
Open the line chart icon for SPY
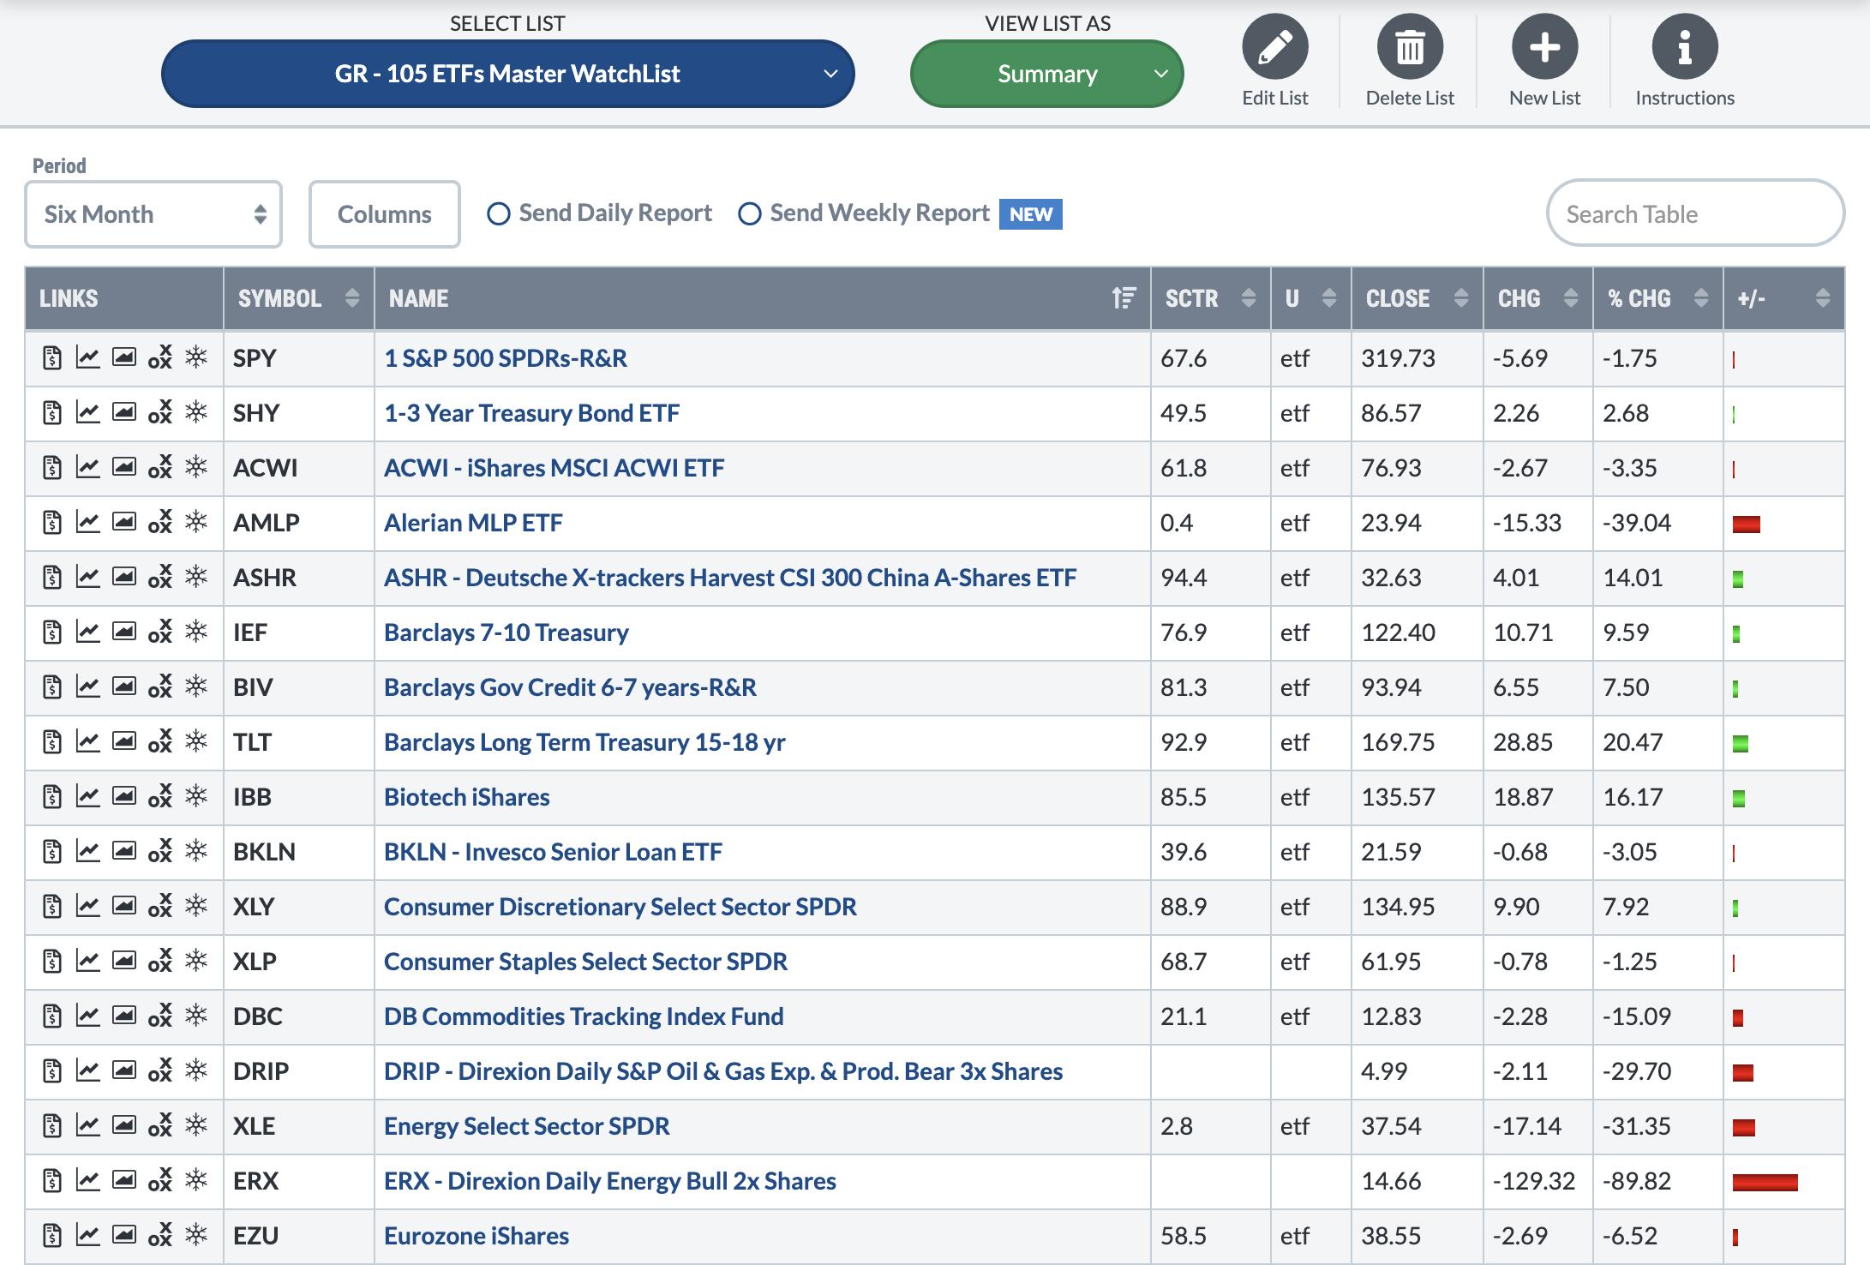[87, 357]
